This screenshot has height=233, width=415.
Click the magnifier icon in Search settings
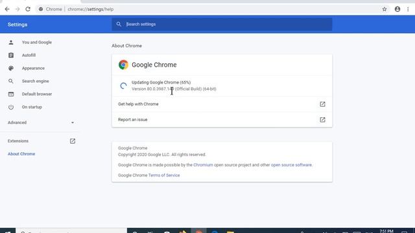coord(119,25)
